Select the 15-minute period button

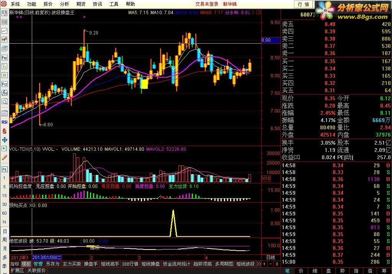point(4,196)
